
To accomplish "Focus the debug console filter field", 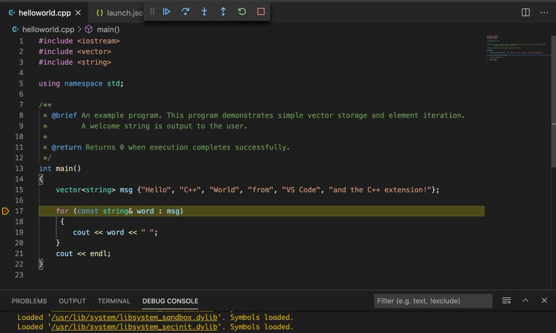I will tap(433, 301).
